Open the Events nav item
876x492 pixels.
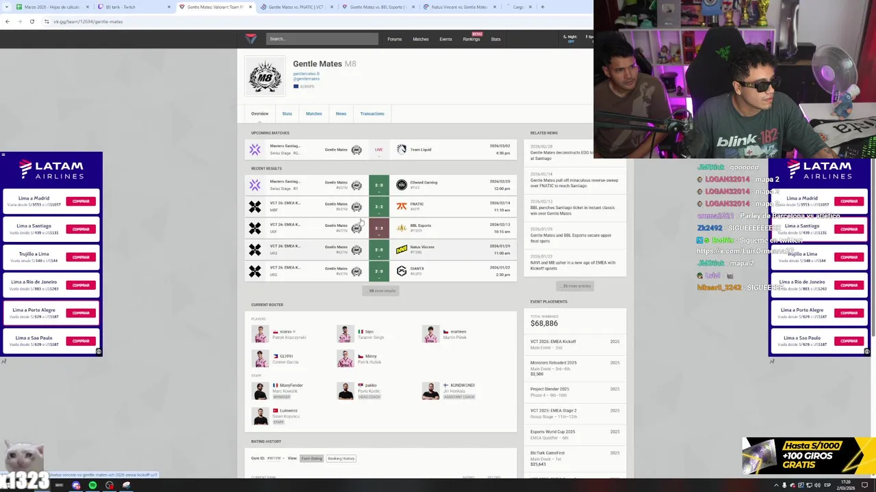click(446, 39)
